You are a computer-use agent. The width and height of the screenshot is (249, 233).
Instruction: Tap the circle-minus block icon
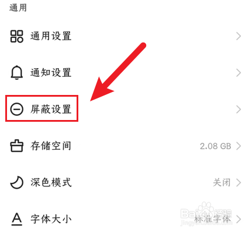tap(17, 109)
